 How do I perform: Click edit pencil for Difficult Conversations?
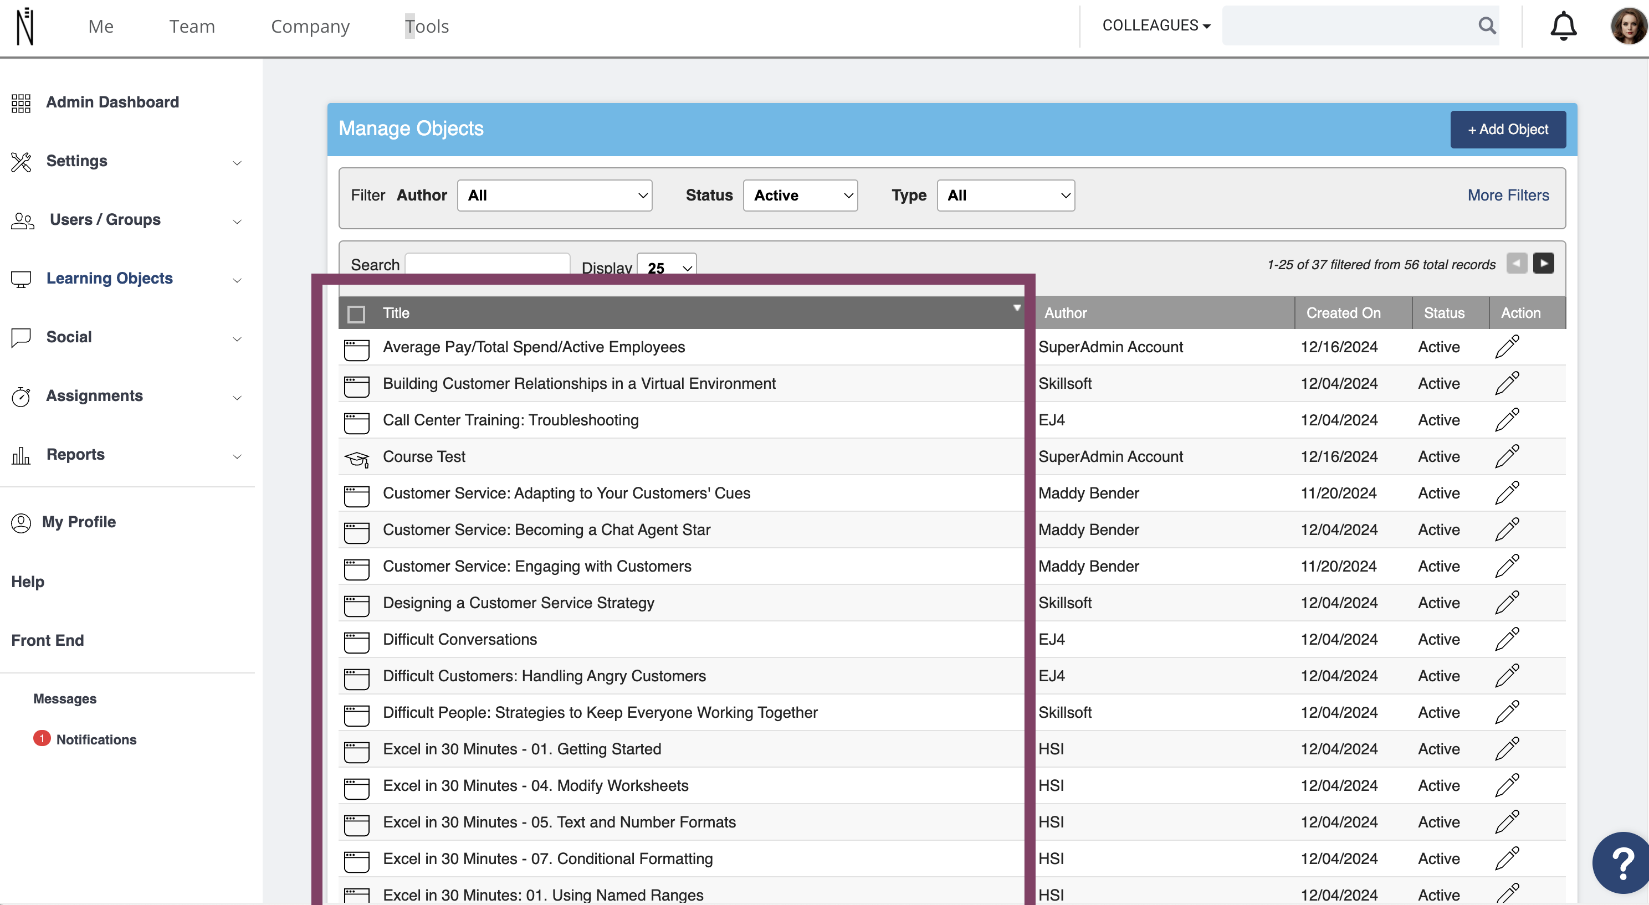click(x=1507, y=639)
